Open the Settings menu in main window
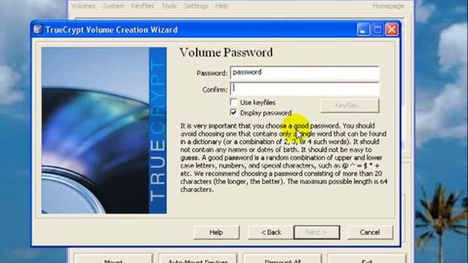The height and width of the screenshot is (263, 468). 196,6
